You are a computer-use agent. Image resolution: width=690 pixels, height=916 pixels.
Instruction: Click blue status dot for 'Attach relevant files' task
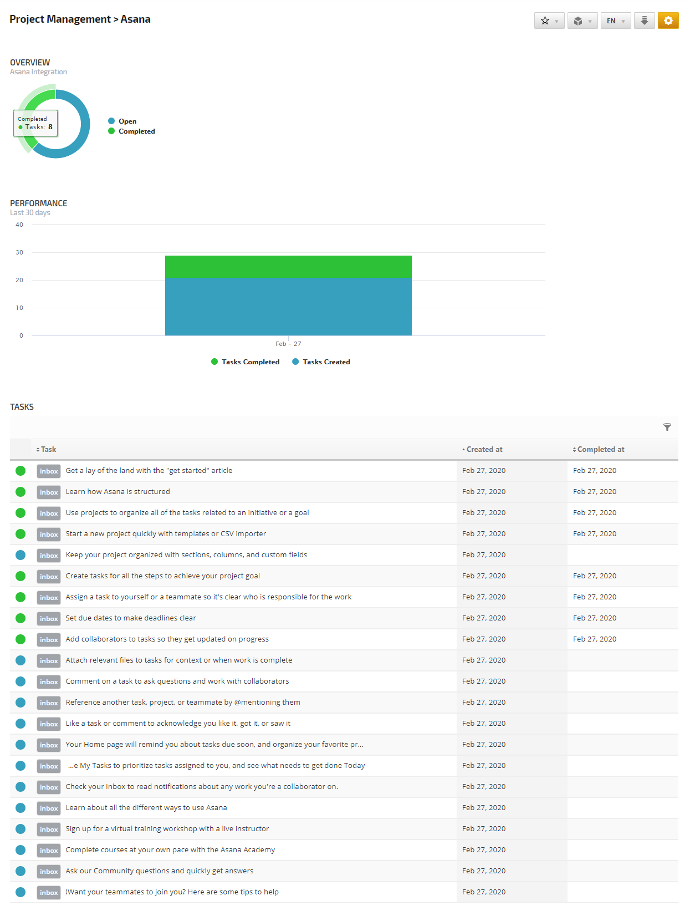point(21,660)
